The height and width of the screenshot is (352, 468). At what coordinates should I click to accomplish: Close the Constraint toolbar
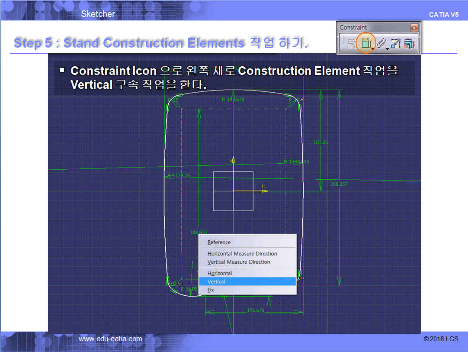pyautogui.click(x=414, y=28)
